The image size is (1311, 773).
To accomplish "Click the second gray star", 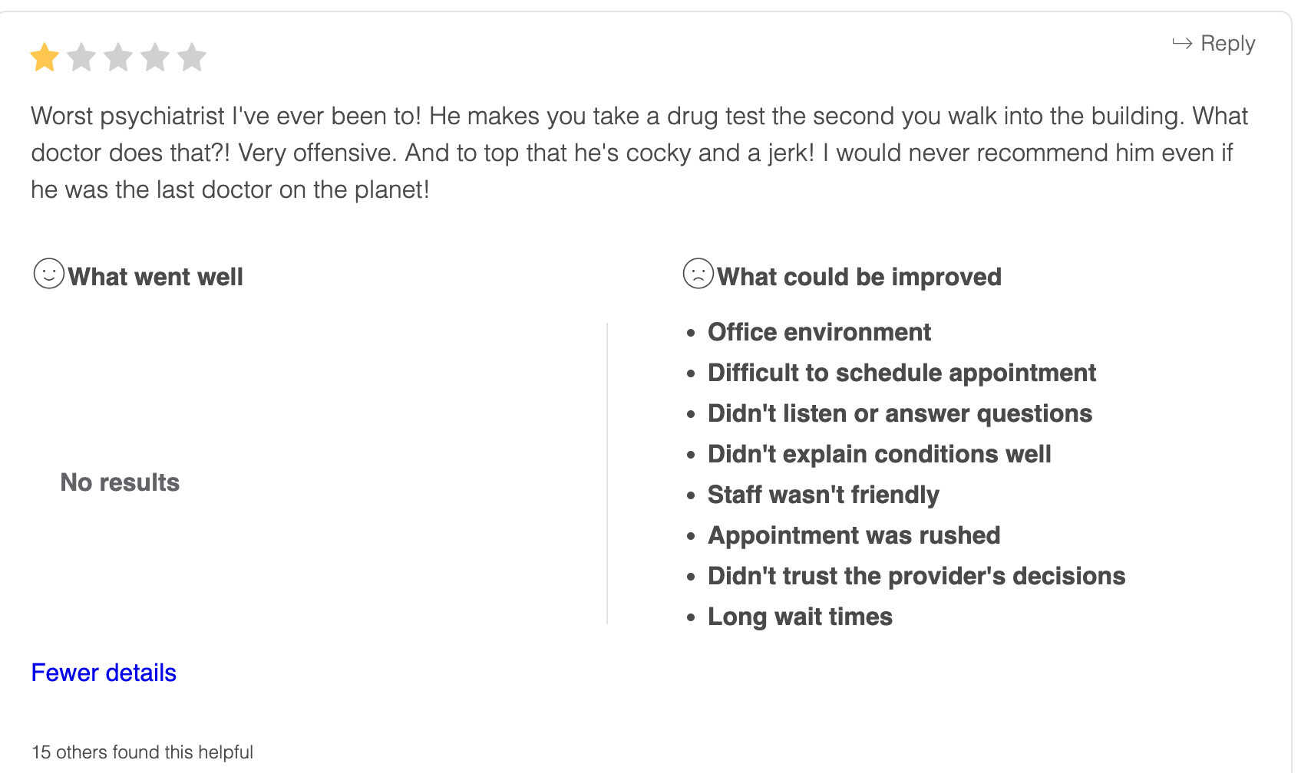I will [x=81, y=58].
